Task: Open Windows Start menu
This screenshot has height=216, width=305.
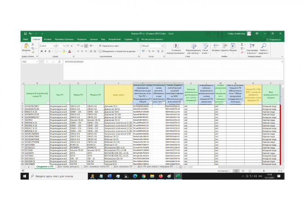Action: click(25, 176)
